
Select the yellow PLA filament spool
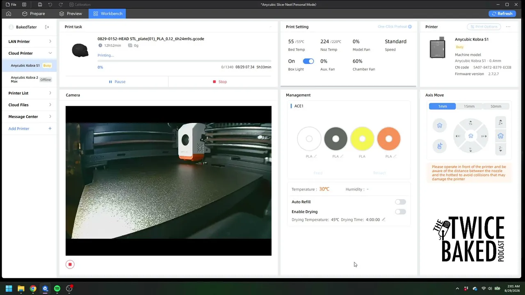click(362, 139)
